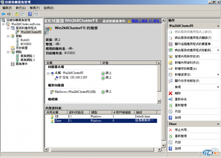The image size is (221, 158).
Task: Click 說明 under Share actions
Action: coord(178,148)
